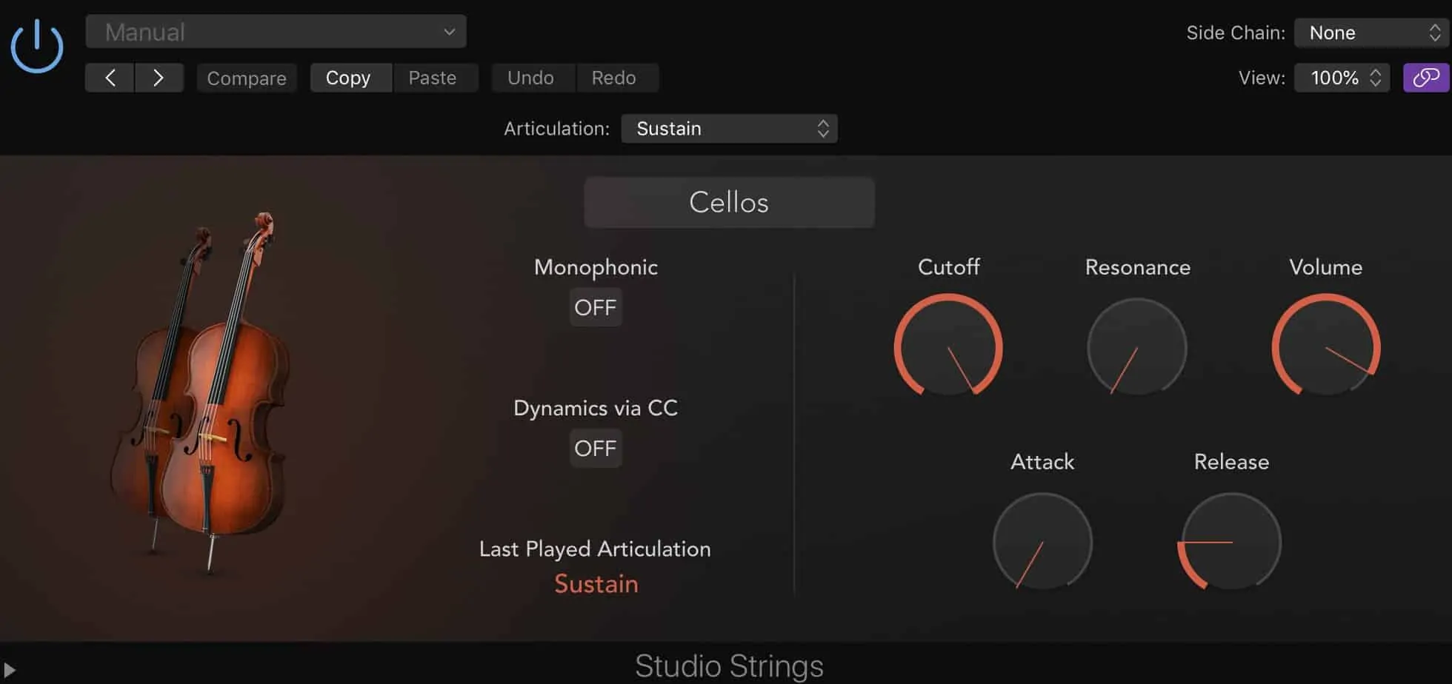The image size is (1452, 684).
Task: Adjust the Cutoff knob
Action: 948,346
